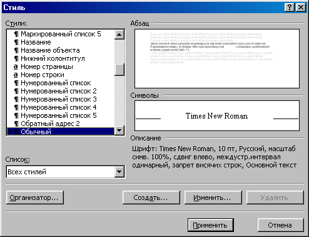Image resolution: width=309 pixels, height=237 pixels.
Task: Select the Нумерованный список 5 style
Action: 61,115
